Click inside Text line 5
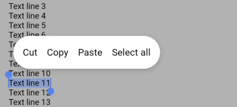The height and width of the screenshot is (107, 237). tap(27, 25)
